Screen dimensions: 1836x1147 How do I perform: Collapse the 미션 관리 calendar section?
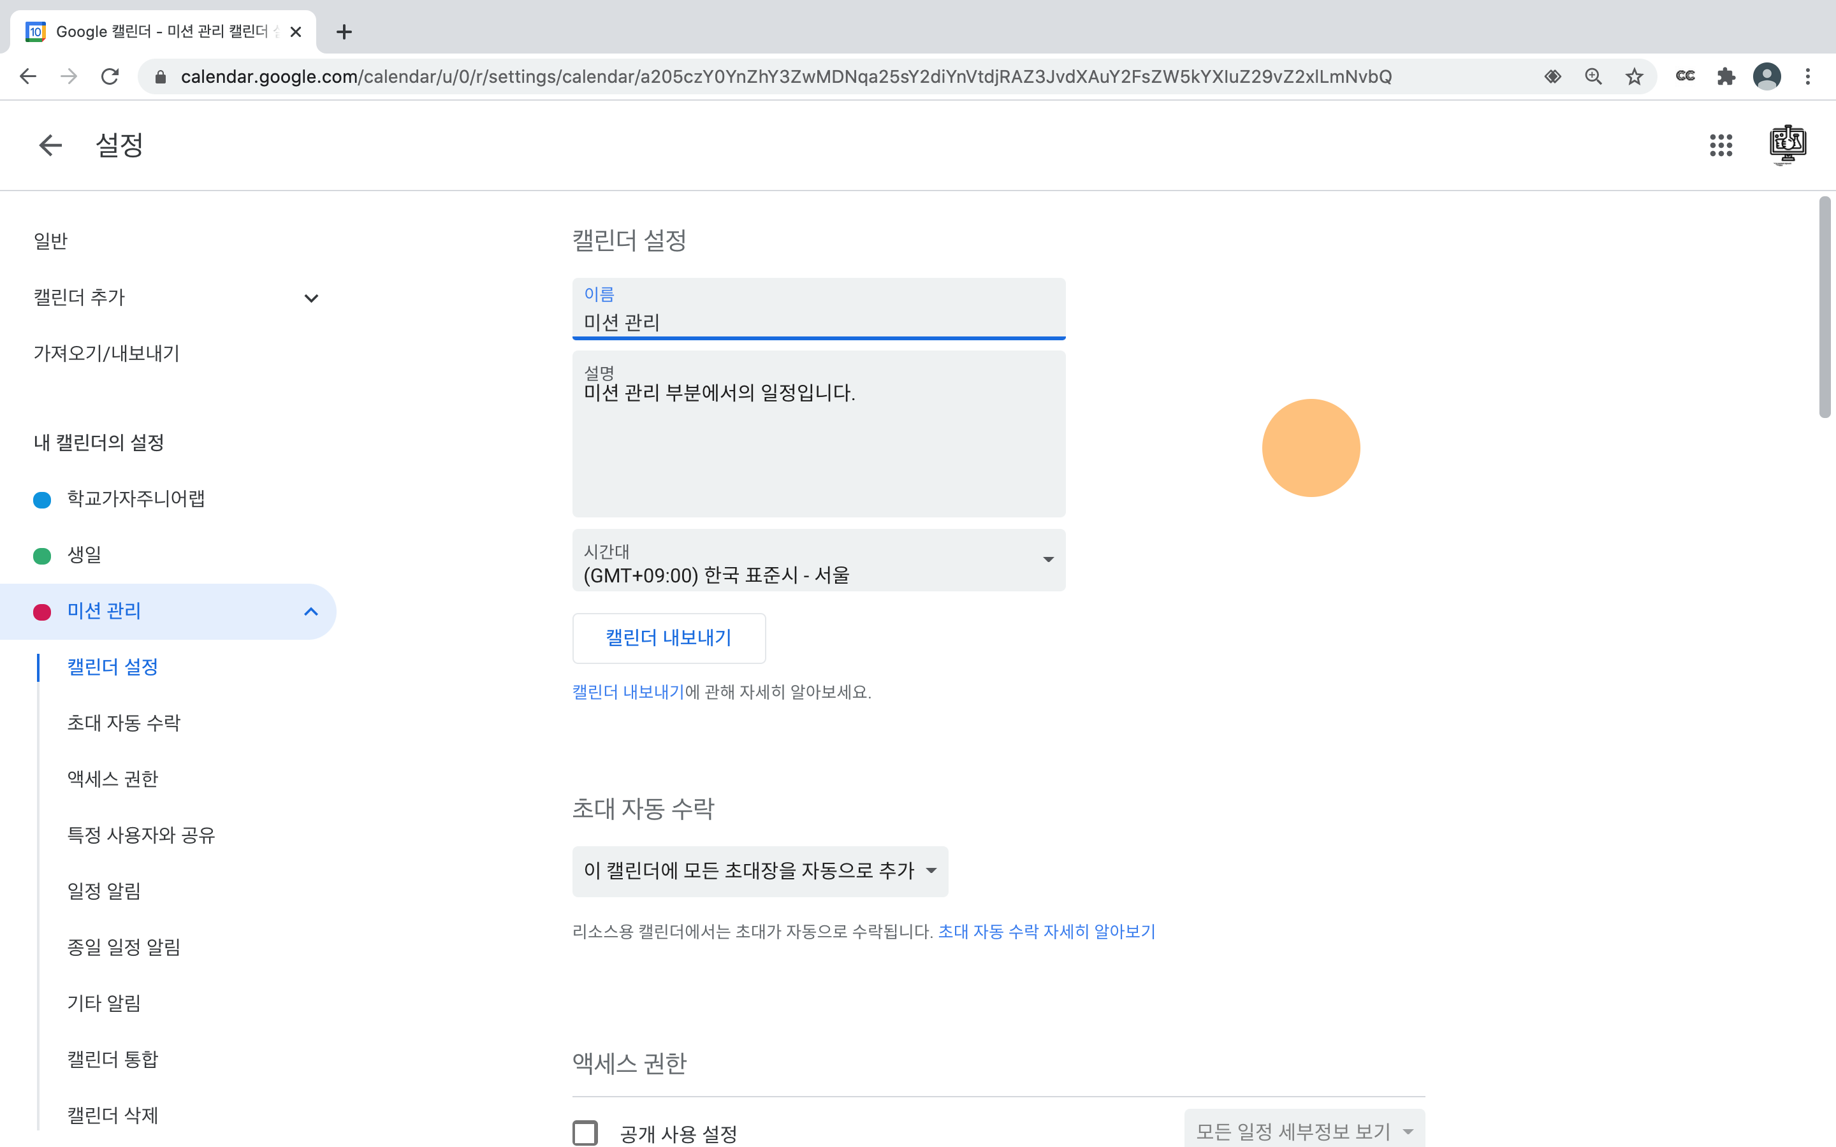pyautogui.click(x=310, y=612)
